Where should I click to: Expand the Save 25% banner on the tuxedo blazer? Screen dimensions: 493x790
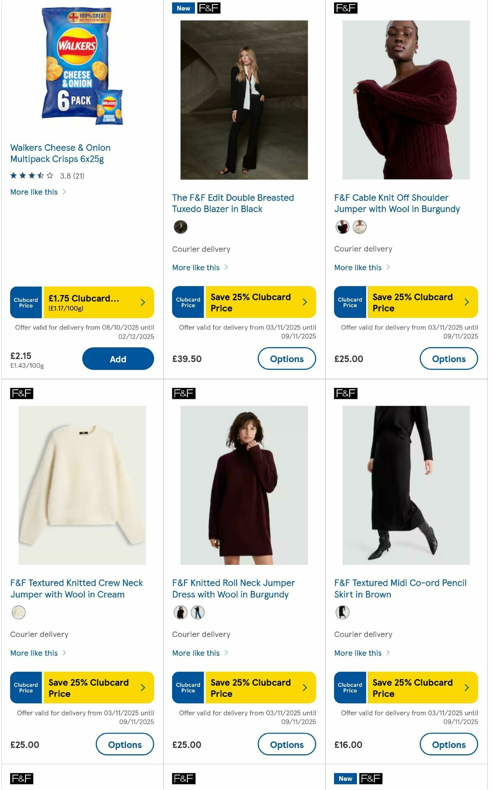(304, 302)
